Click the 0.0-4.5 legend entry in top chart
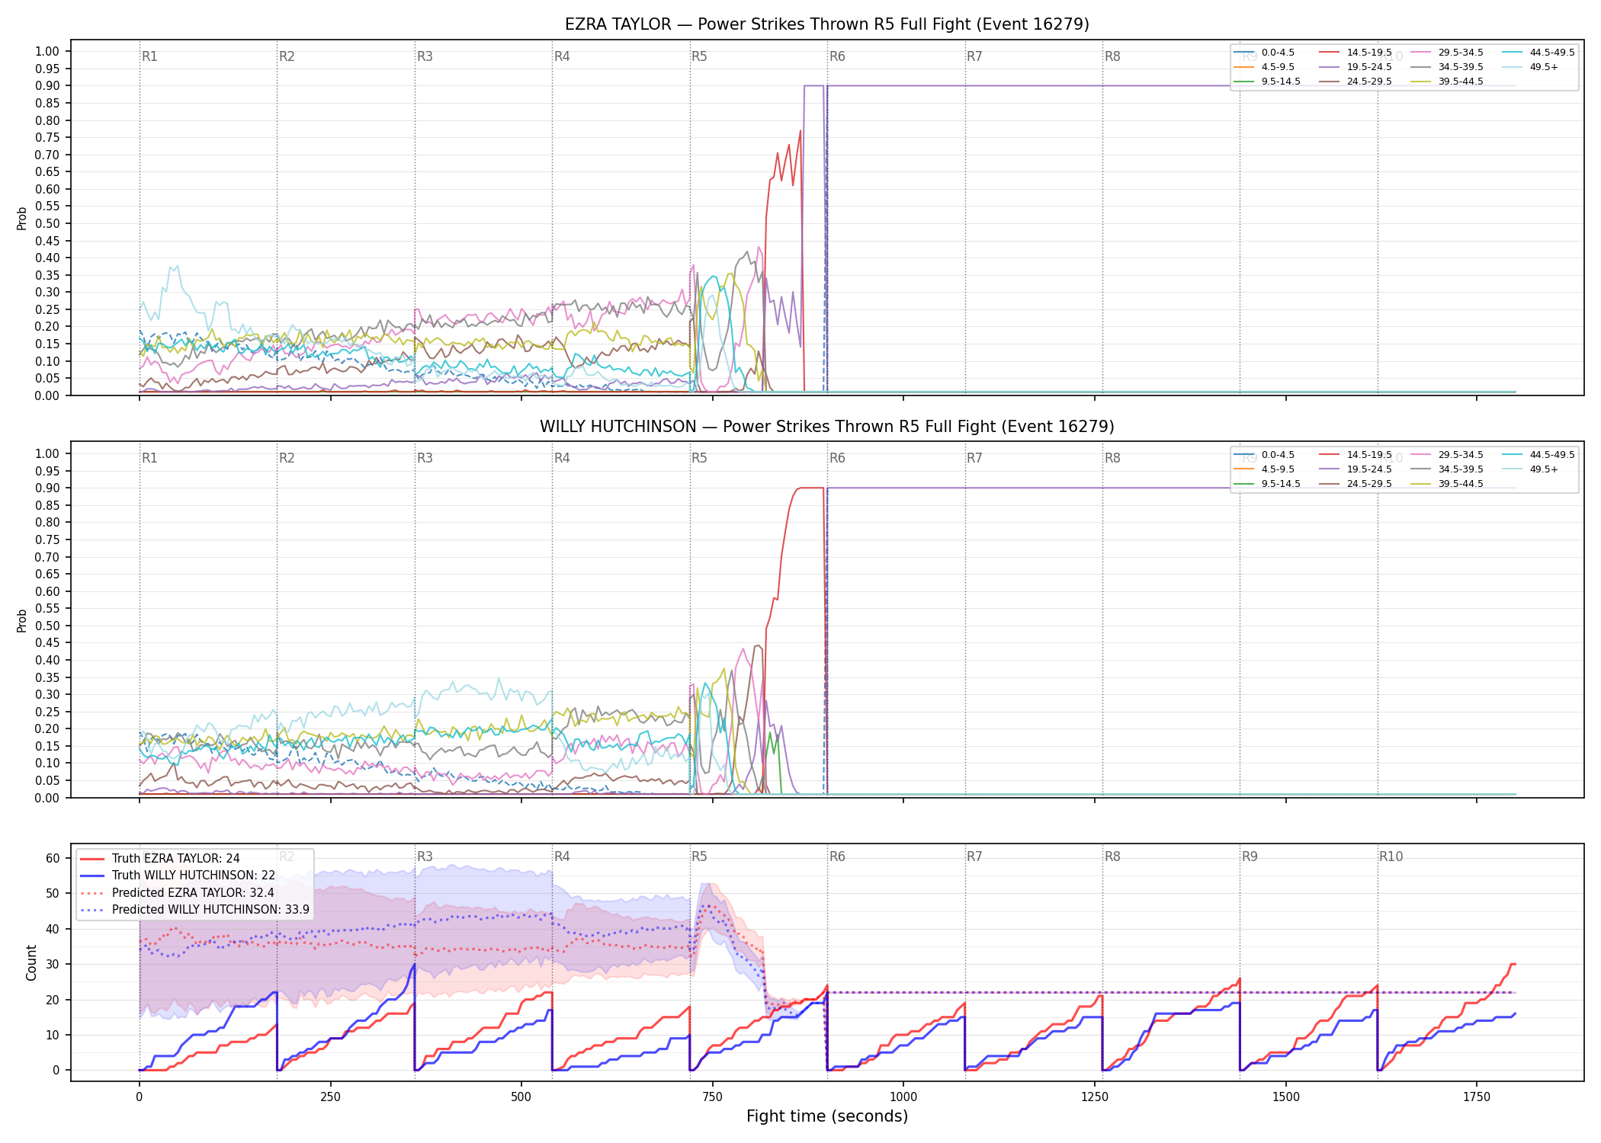Screen dimensions: 1601x1143 point(1264,53)
